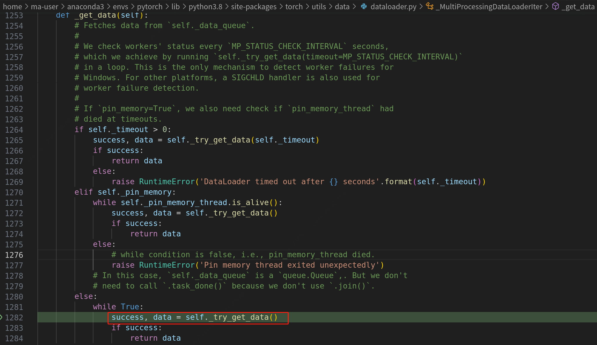This screenshot has height=345, width=597.
Task: Click _try_get_data call in the red highlighted box
Action: coord(238,317)
